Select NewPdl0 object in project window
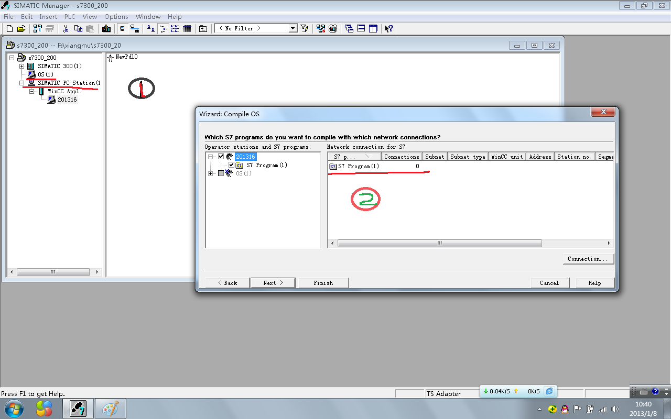The height and width of the screenshot is (419, 671). [123, 57]
